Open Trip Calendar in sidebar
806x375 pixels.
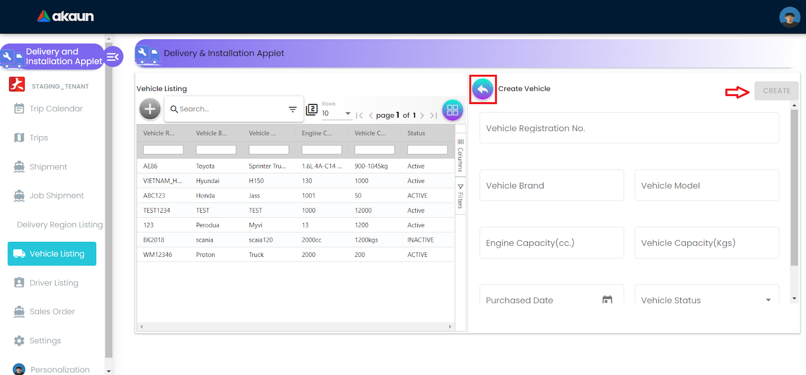tap(55, 109)
